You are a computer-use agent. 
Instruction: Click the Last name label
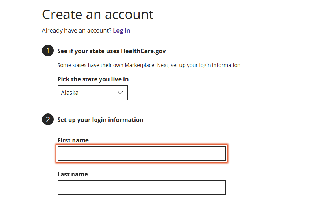(73, 174)
